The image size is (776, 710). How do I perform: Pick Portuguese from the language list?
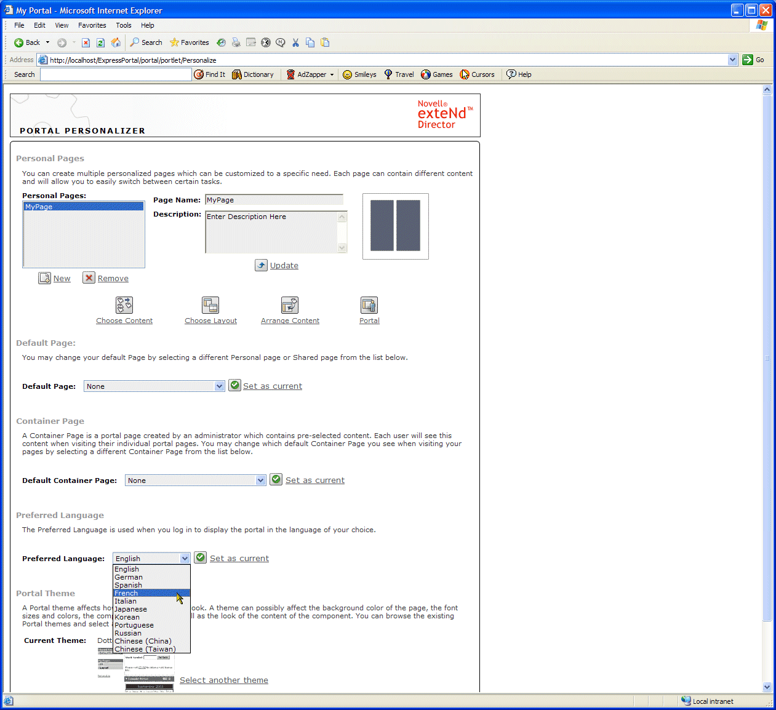pos(151,625)
